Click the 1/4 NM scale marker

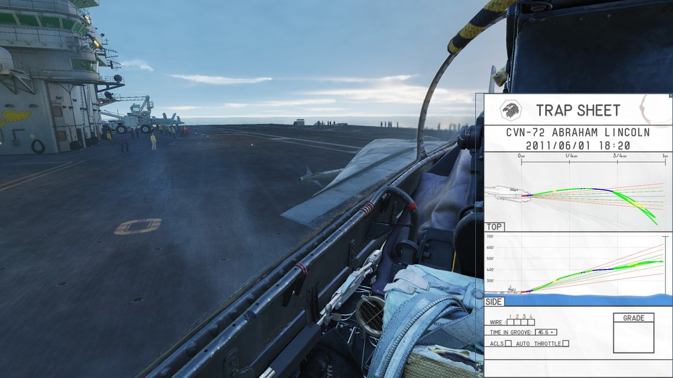tap(571, 156)
